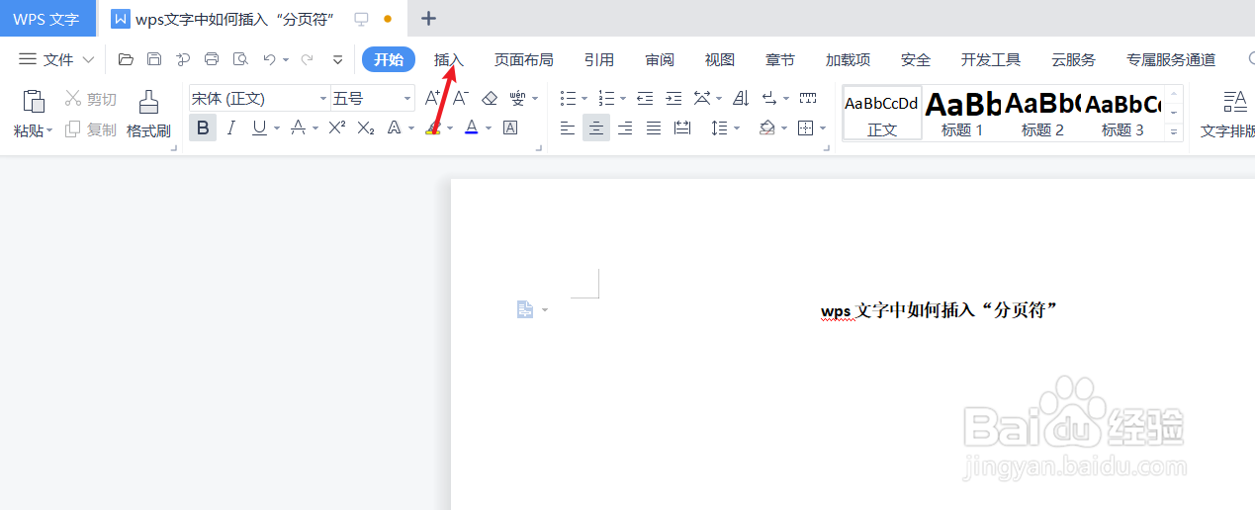The height and width of the screenshot is (510, 1255).
Task: Click the ruler/tab stops icon
Action: point(808,98)
